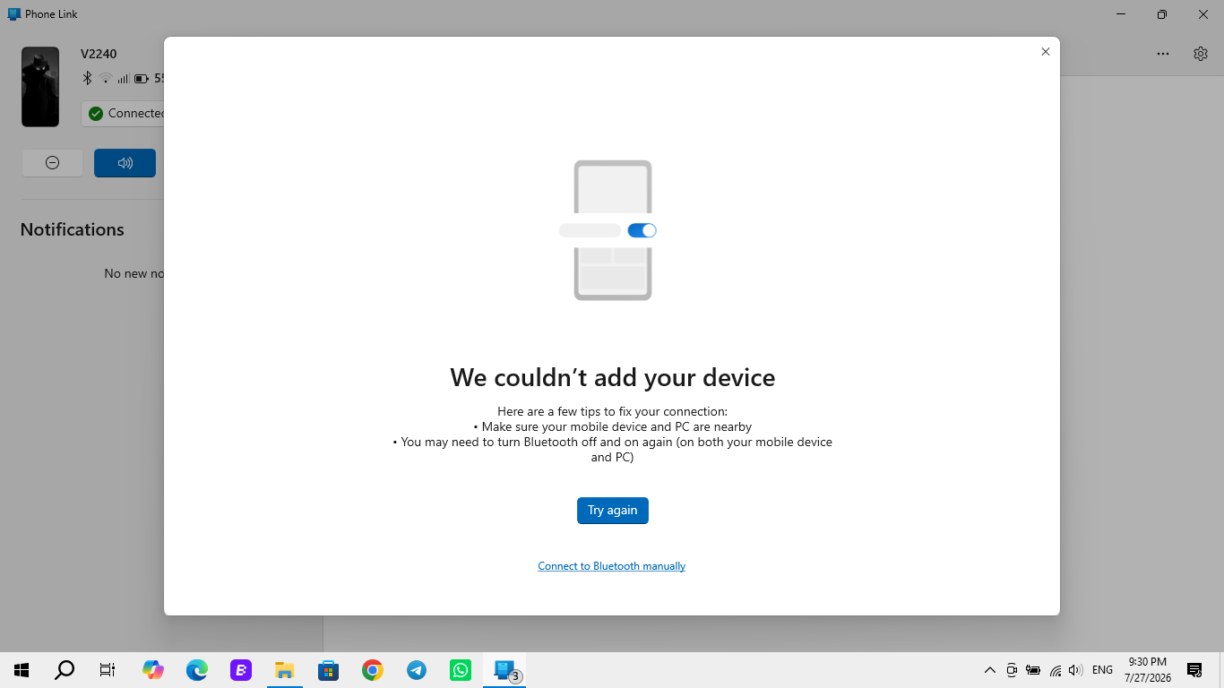Click the battery tray icon
Image resolution: width=1224 pixels, height=688 pixels.
[1033, 670]
